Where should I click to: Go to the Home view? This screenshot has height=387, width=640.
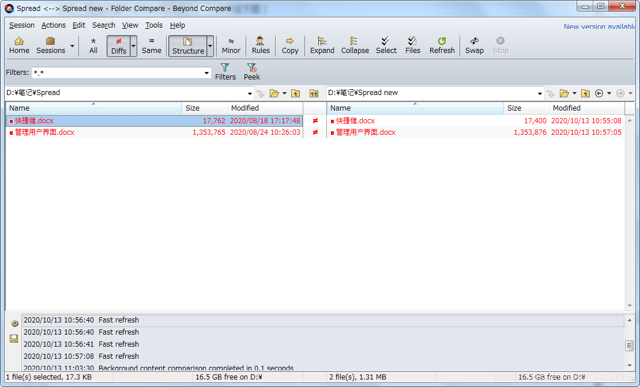click(19, 45)
